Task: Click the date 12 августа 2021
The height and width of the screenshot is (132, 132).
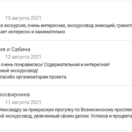Action: 23,57
